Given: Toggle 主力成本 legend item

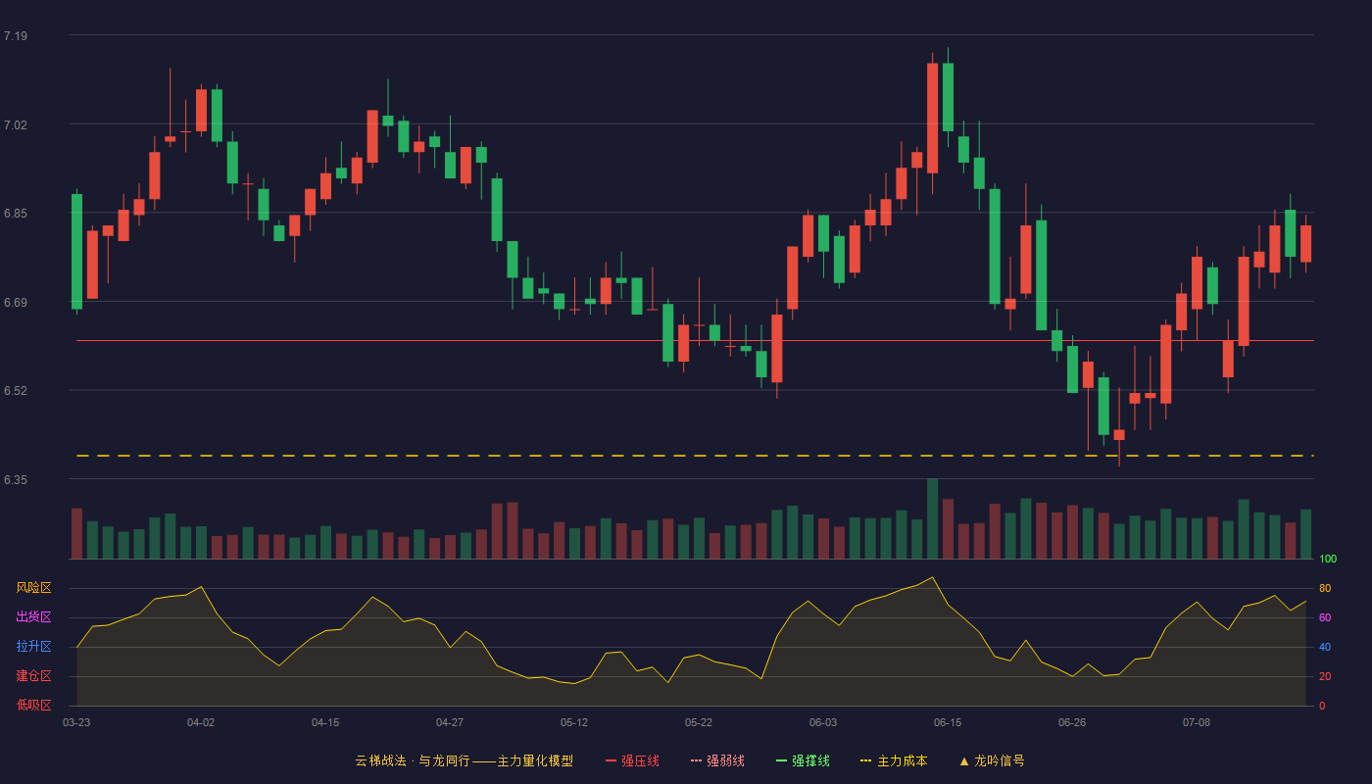Looking at the screenshot, I should click(x=894, y=760).
